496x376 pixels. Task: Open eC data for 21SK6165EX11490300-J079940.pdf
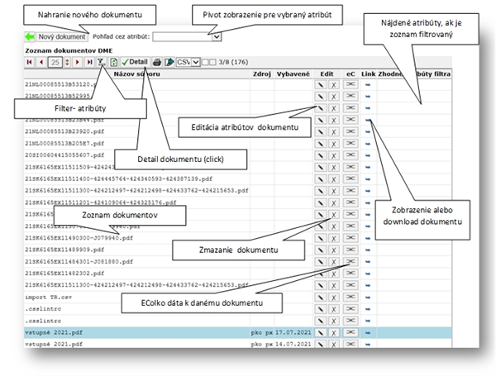click(351, 238)
